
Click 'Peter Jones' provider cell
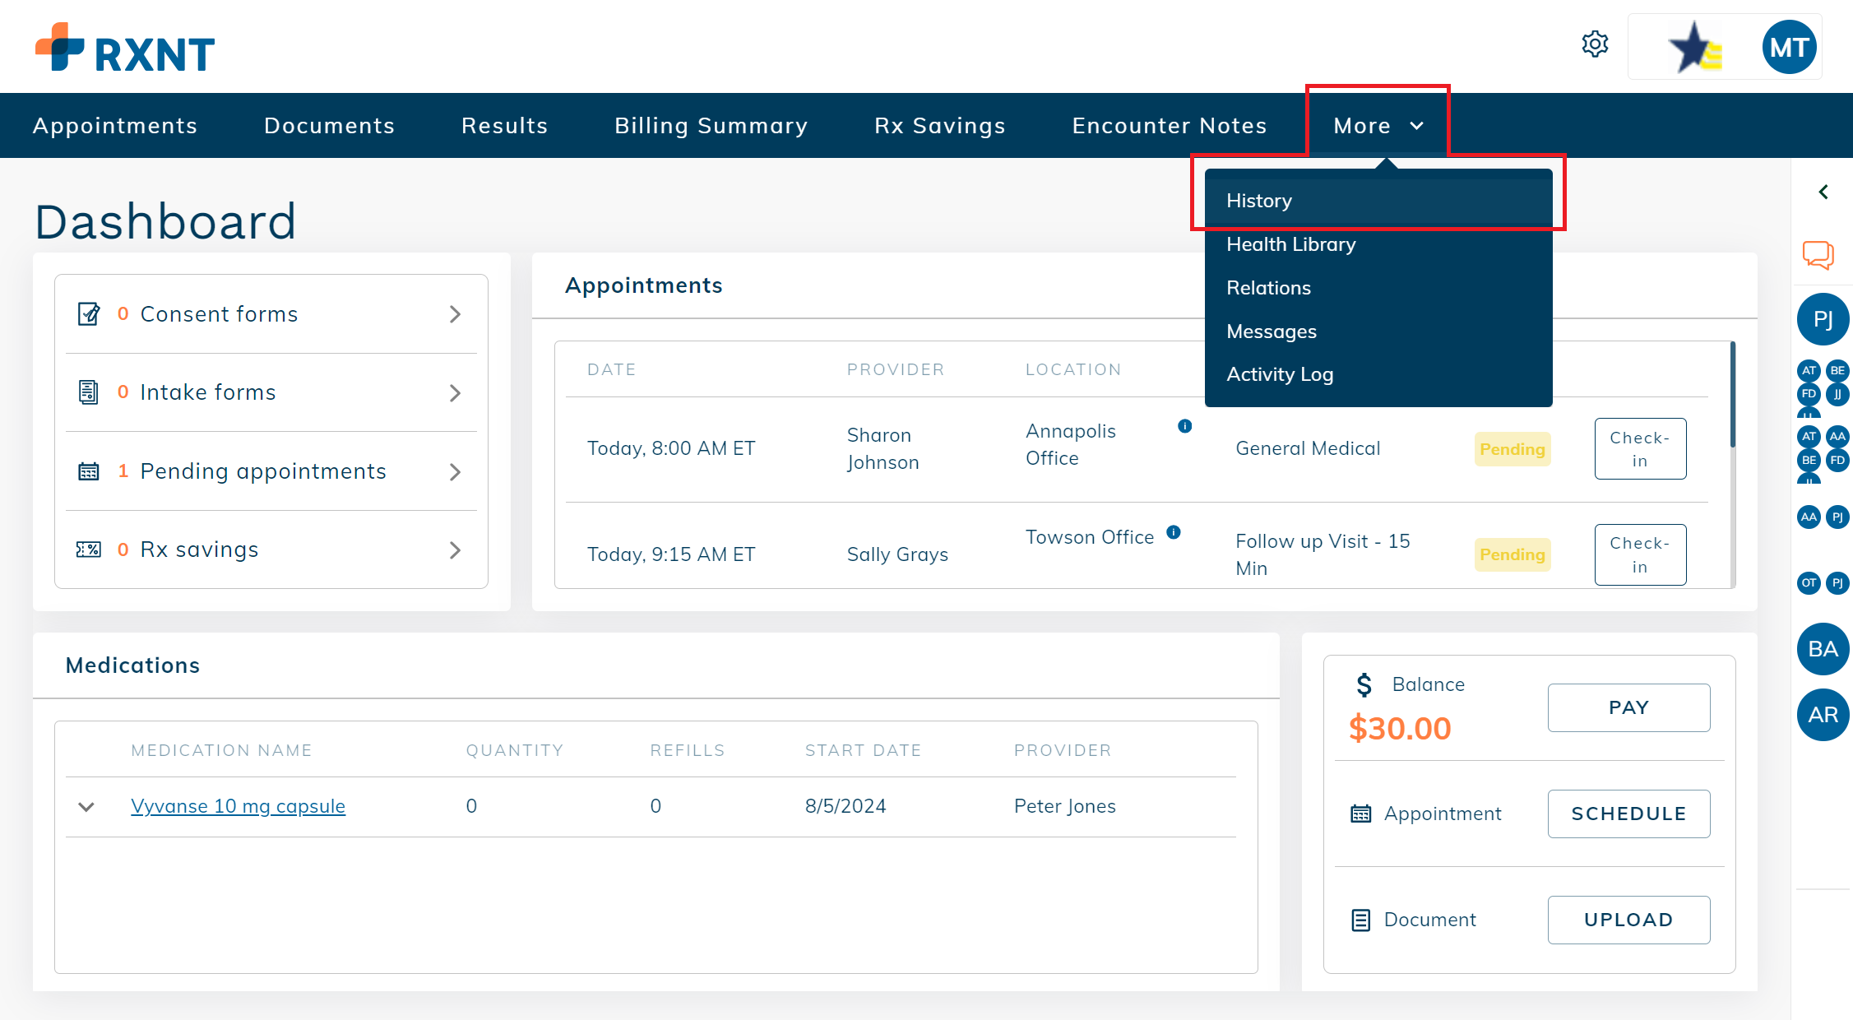(x=1064, y=806)
